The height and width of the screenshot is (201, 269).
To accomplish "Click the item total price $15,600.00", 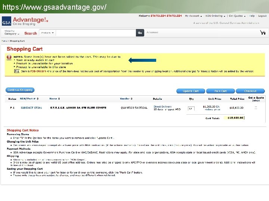I will [236, 108].
